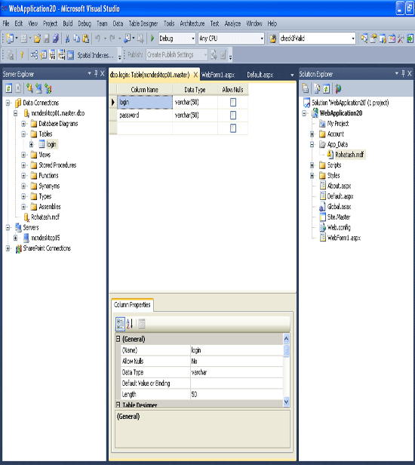Open the Analyze menu
This screenshot has width=415, height=465.
click(x=232, y=23)
